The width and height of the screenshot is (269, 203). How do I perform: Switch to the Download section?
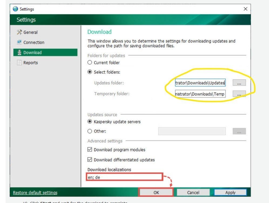(x=45, y=53)
